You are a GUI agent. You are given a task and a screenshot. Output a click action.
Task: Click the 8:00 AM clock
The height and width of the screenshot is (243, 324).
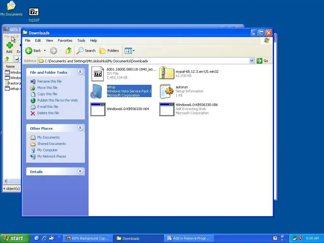point(312,238)
